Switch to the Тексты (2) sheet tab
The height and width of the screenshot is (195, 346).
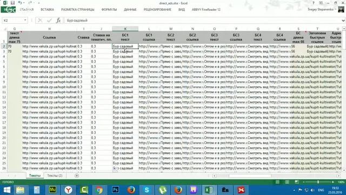pyautogui.click(x=55, y=175)
